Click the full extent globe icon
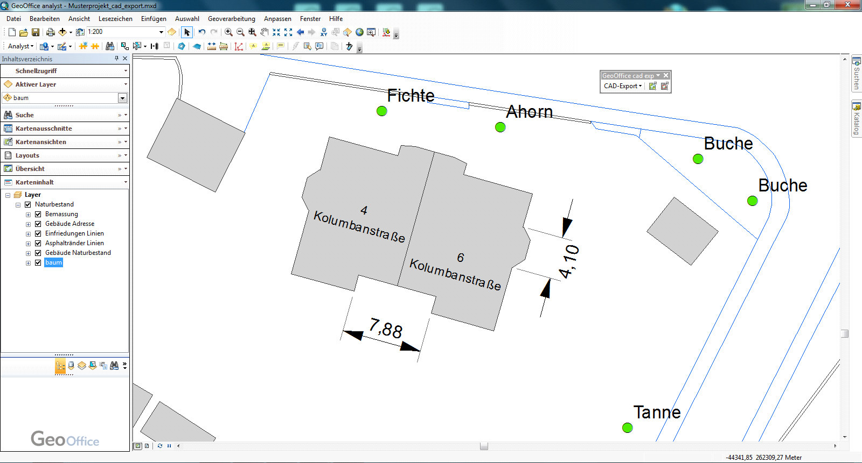Image resolution: width=862 pixels, height=463 pixels. (x=359, y=32)
